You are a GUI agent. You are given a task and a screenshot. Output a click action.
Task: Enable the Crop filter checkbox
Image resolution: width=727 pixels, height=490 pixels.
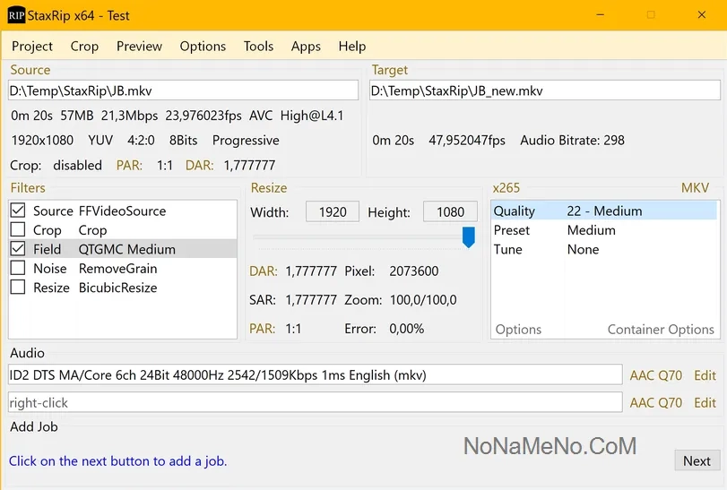18,230
